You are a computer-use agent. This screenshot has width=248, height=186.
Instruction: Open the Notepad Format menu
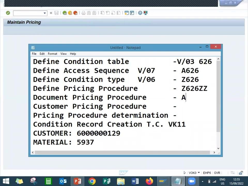[x=52, y=54]
